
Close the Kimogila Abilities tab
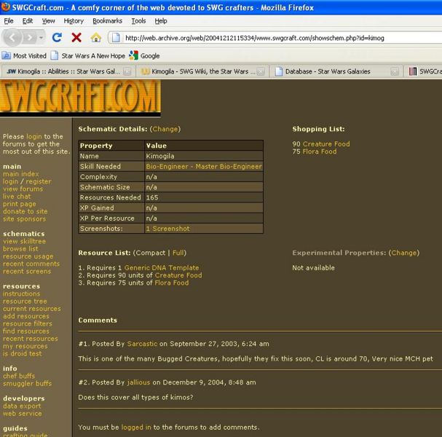127,72
